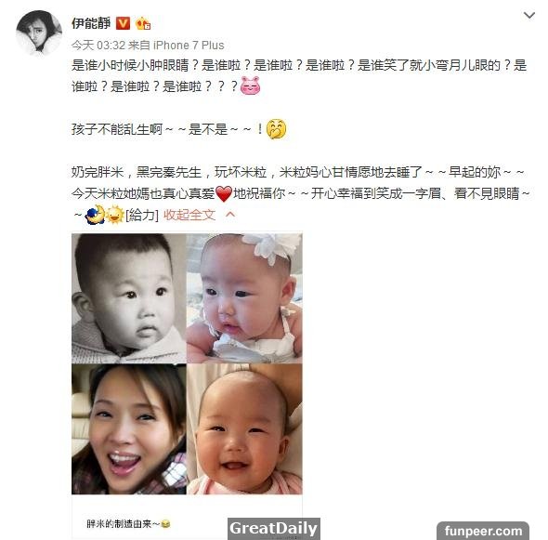Click the funpeer.com watermark

[x=483, y=531]
